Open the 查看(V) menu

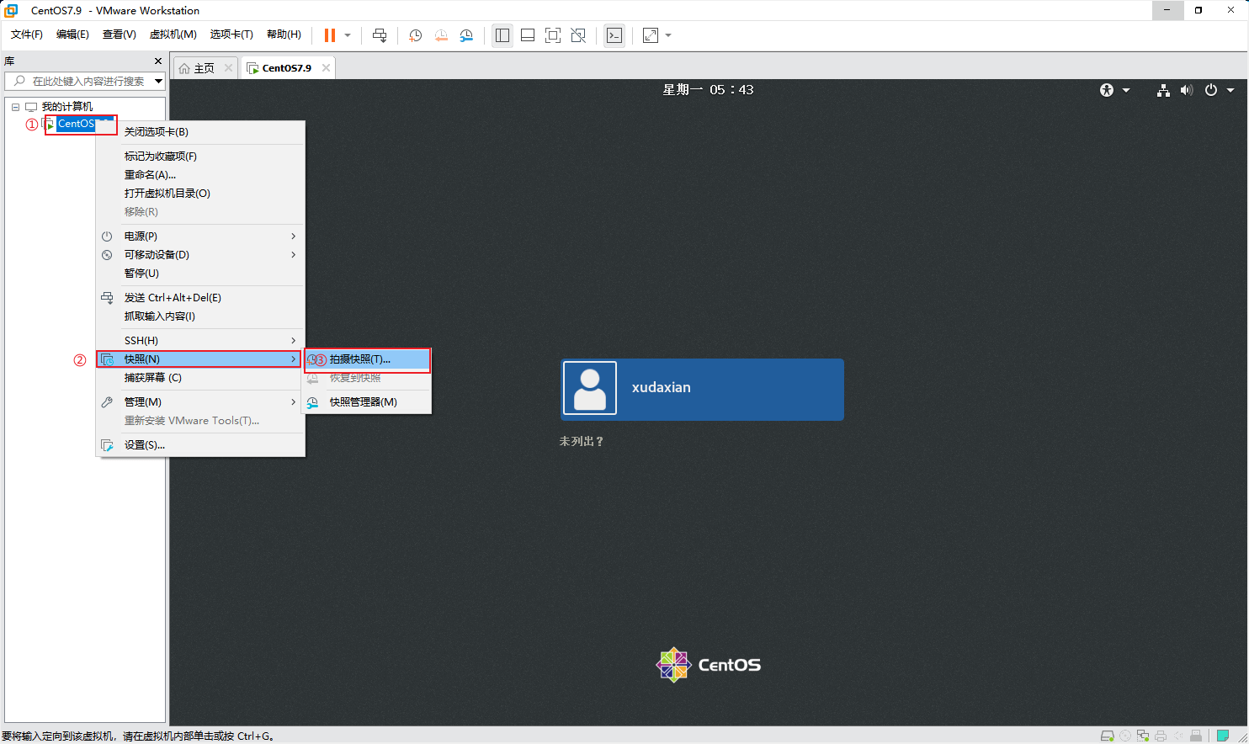pyautogui.click(x=119, y=35)
